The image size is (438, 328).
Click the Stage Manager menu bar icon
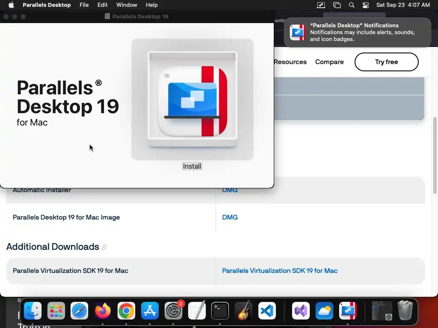click(337, 5)
